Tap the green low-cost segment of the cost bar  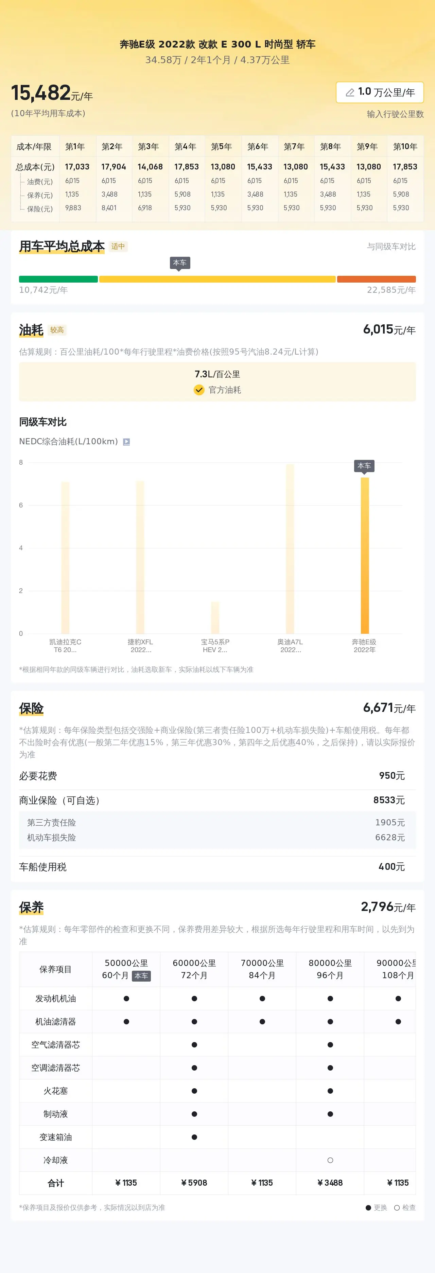click(x=58, y=279)
